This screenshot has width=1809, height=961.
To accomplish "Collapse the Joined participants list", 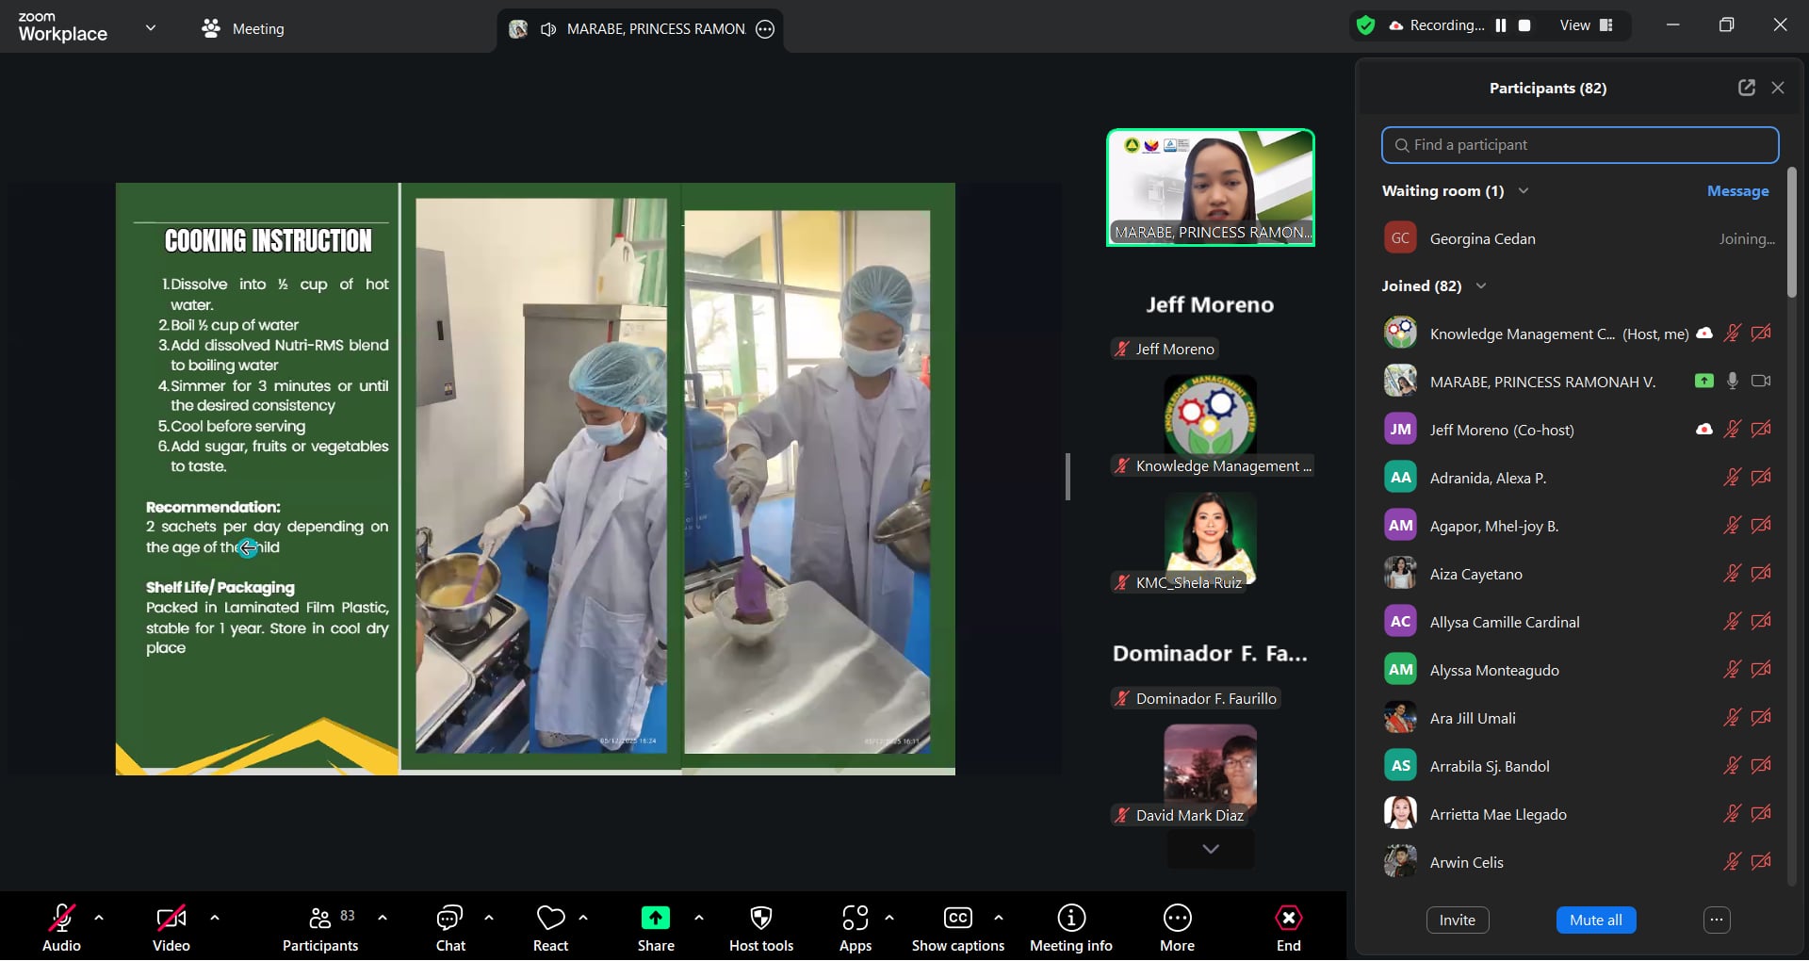I will coord(1481,286).
